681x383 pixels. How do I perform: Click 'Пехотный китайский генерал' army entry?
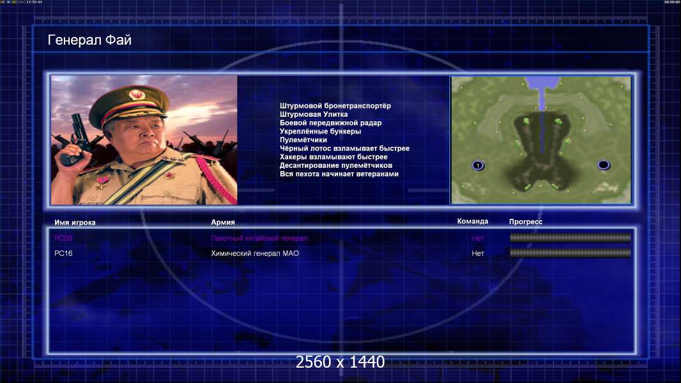(x=259, y=238)
